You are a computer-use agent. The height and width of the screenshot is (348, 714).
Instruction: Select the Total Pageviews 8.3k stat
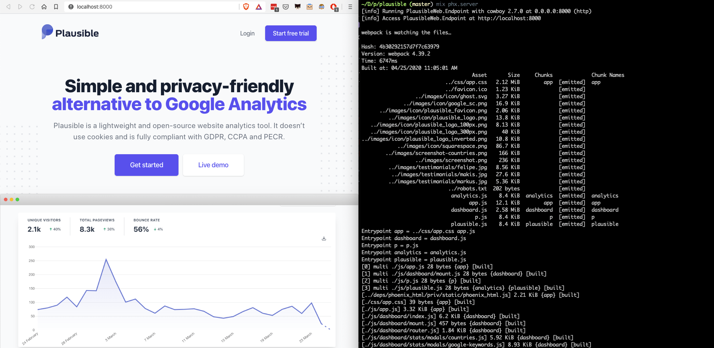tap(97, 226)
